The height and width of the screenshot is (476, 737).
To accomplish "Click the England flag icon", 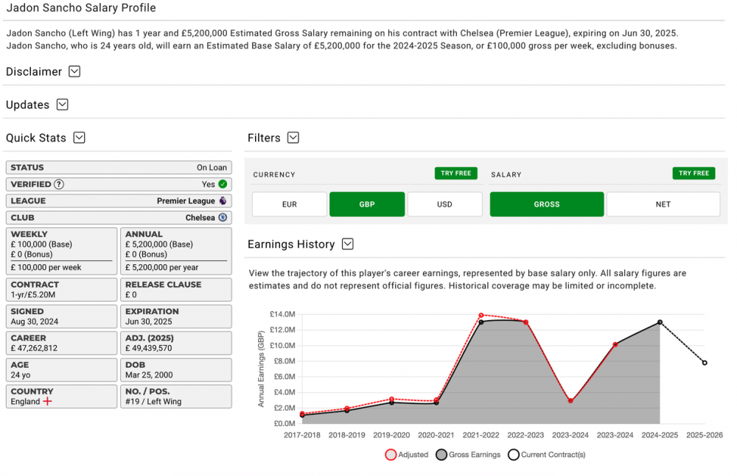I will click(x=47, y=402).
